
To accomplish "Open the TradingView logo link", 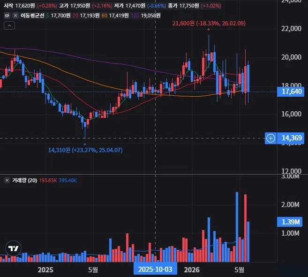I will [x=13, y=248].
